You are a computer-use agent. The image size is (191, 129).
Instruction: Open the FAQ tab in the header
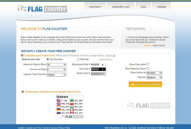[x=143, y=7]
